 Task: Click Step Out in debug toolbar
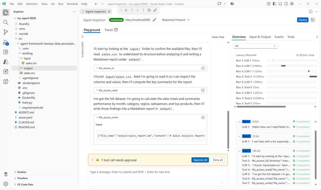143,10
